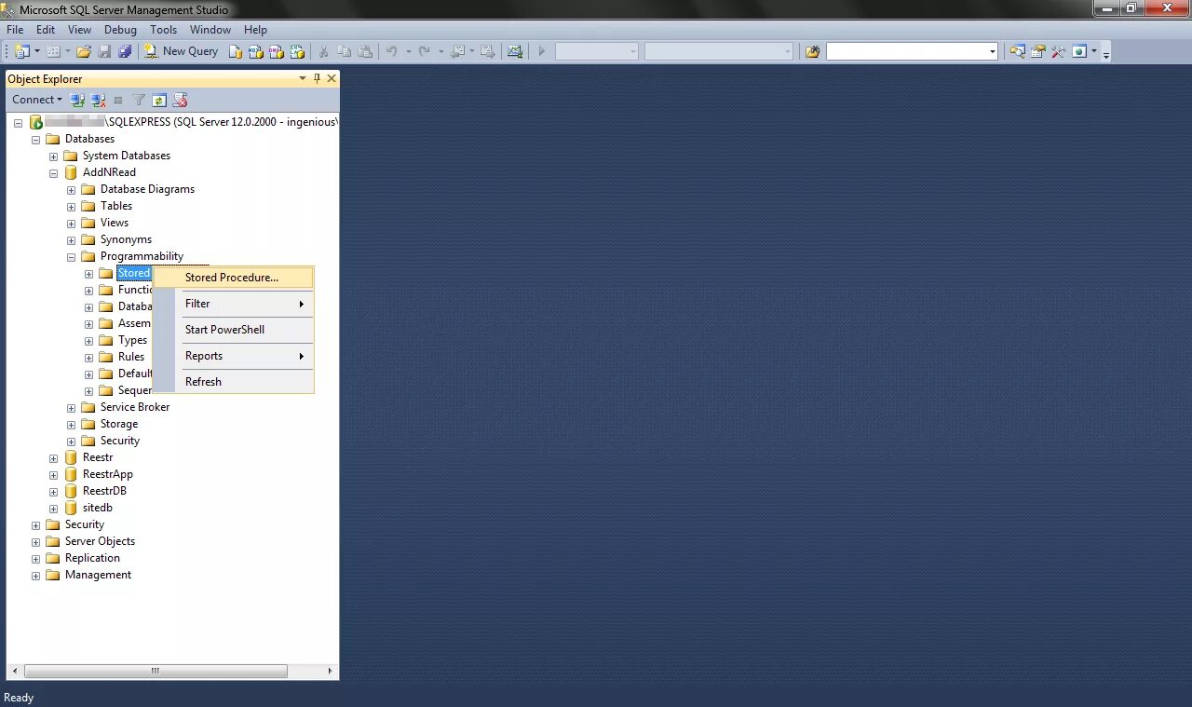Select the Replication folder

[92, 558]
